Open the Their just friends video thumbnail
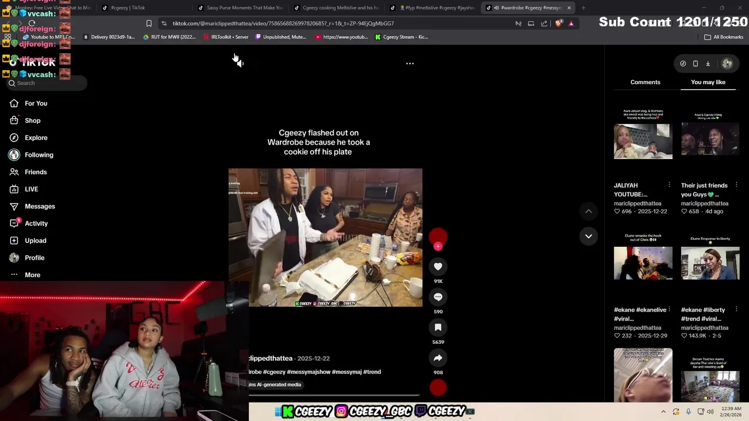Image resolution: width=749 pixels, height=421 pixels. pos(710,139)
